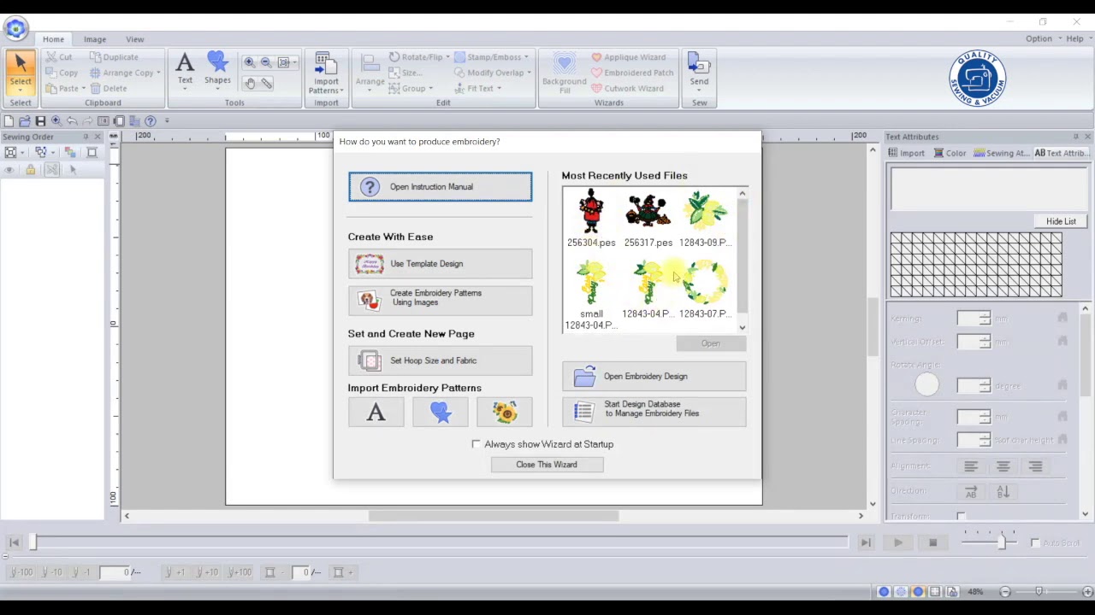
Task: Import text pattern via letter A icon
Action: pos(376,413)
